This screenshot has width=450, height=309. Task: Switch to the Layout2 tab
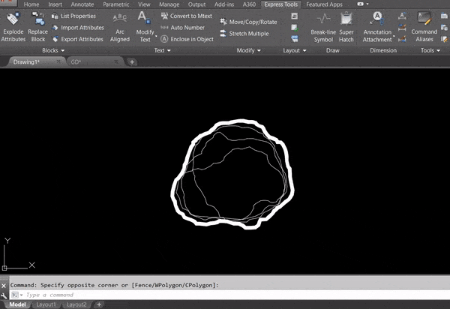76,304
